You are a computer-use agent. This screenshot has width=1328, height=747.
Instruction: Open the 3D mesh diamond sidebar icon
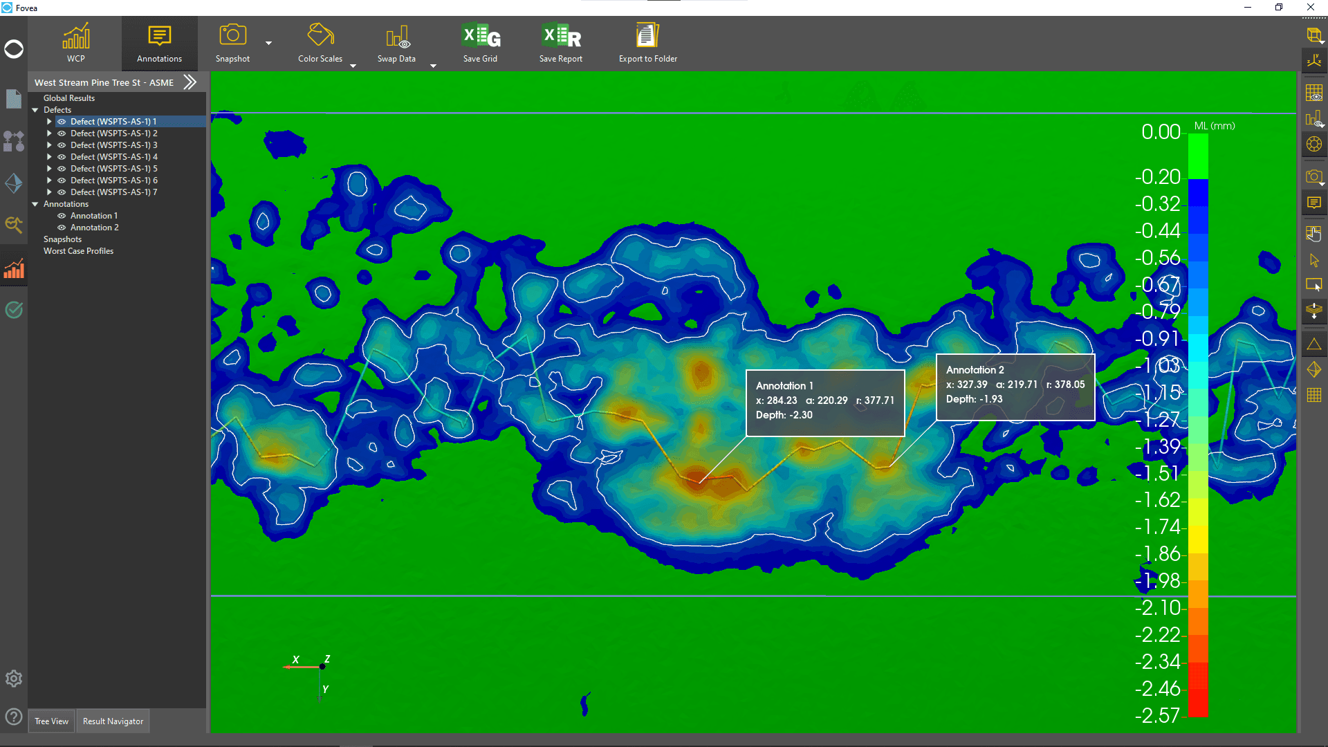pos(14,183)
